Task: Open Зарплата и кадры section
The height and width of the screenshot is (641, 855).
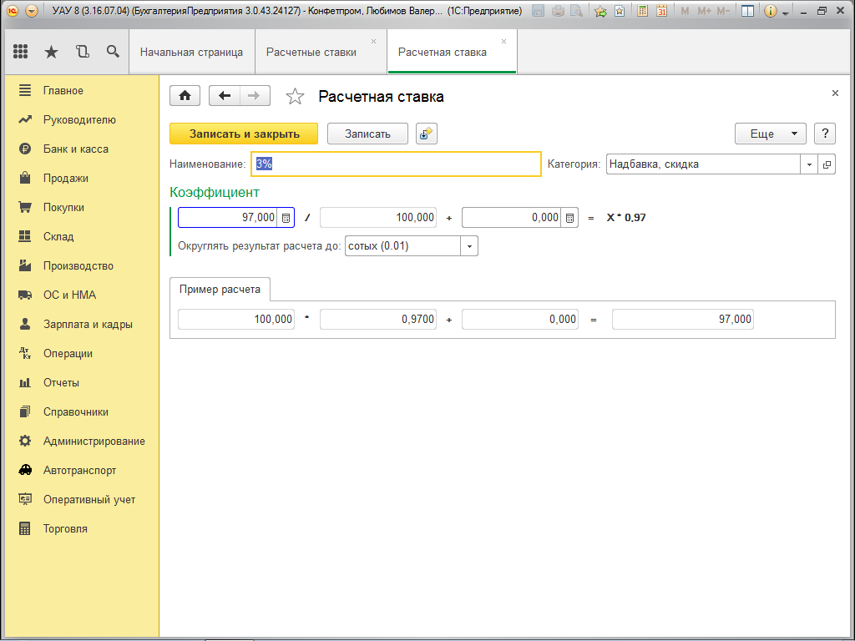Action: 88,325
